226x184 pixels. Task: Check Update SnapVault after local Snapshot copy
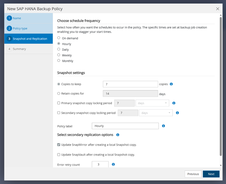click(x=59, y=155)
